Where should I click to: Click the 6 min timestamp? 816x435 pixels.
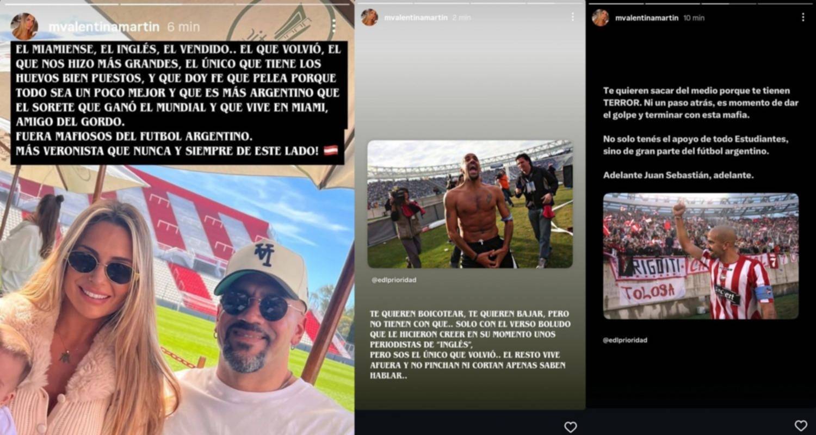pyautogui.click(x=183, y=27)
